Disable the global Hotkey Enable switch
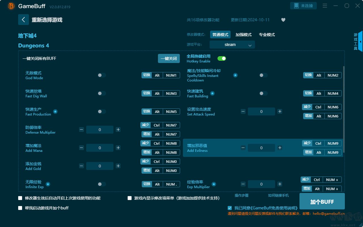The height and width of the screenshot is (227, 363). coord(222,58)
